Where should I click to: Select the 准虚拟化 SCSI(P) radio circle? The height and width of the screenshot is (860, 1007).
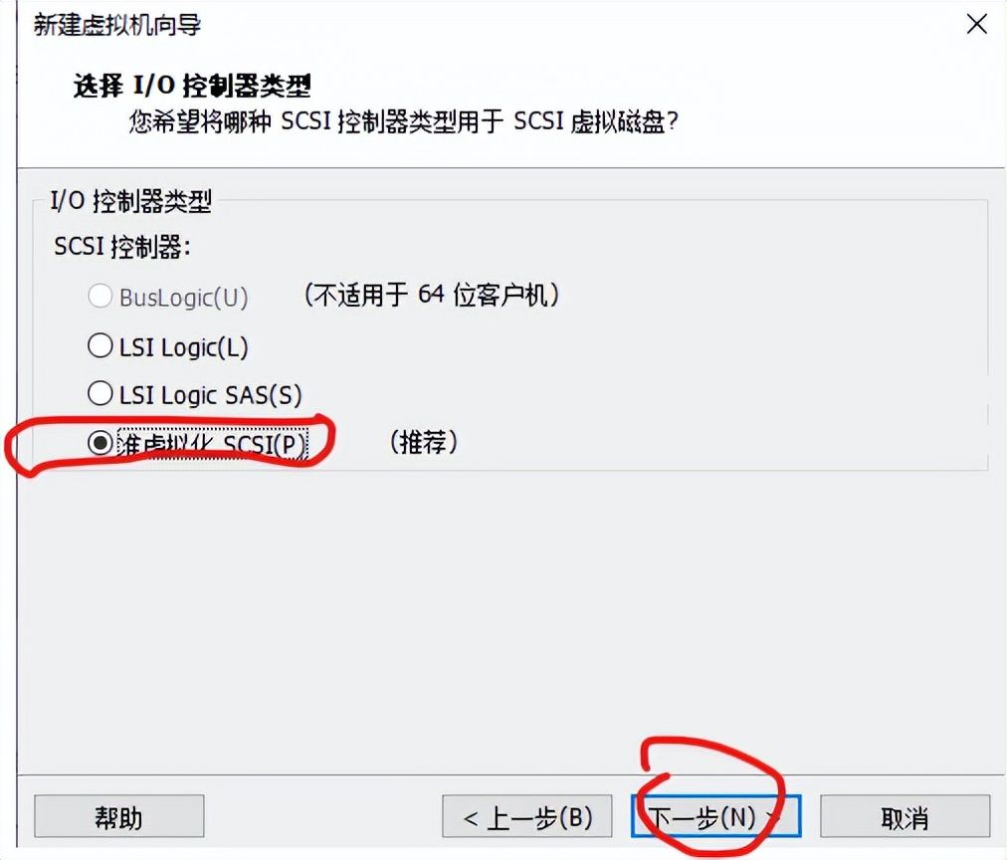click(x=101, y=443)
